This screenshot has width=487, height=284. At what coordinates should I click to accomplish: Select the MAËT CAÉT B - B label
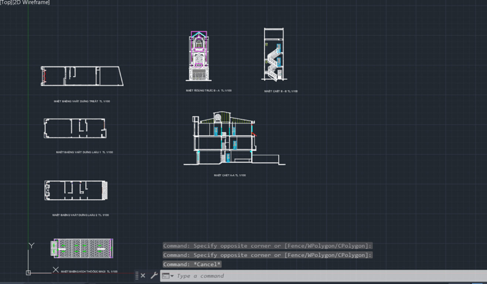coord(281,91)
